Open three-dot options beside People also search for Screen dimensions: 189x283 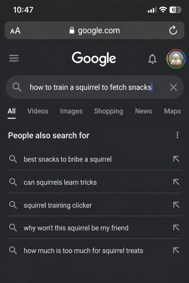pyautogui.click(x=177, y=135)
